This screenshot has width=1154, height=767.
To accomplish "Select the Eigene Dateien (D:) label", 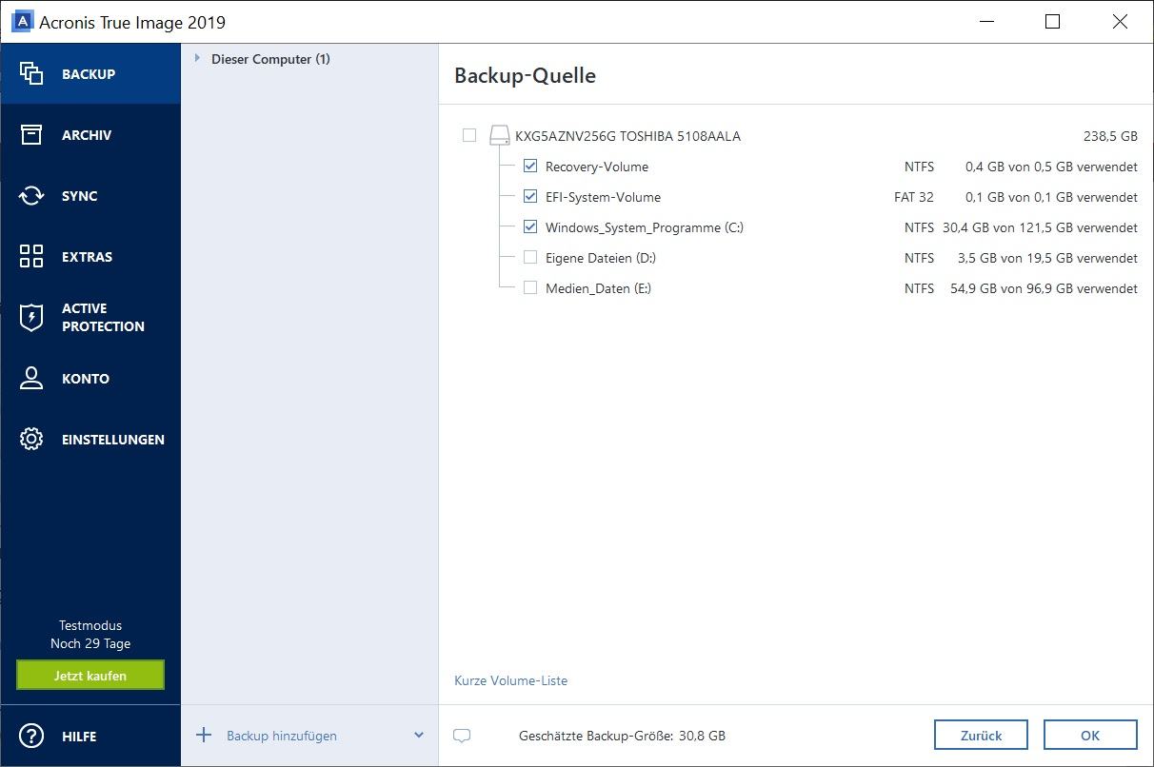I will tap(601, 258).
